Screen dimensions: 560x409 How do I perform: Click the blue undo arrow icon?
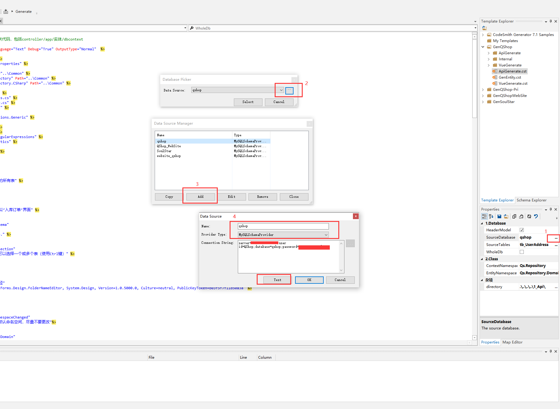(536, 216)
